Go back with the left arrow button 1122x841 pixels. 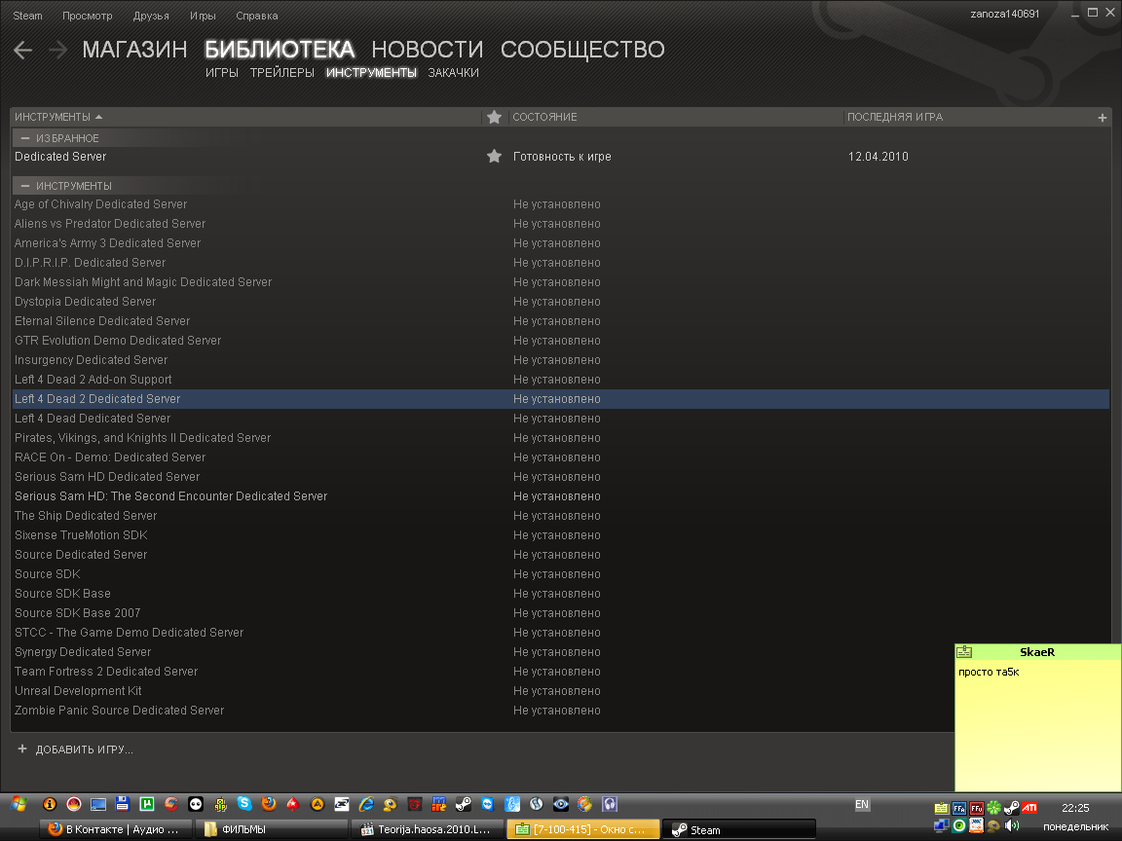pyautogui.click(x=23, y=50)
